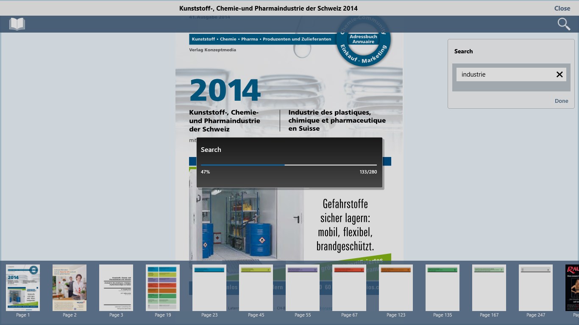This screenshot has width=579, height=325.
Task: Click the 'Search' heading in side panel
Action: [463, 51]
